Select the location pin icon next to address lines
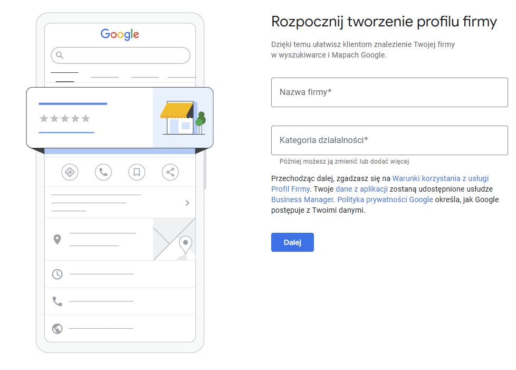The height and width of the screenshot is (370, 516). coord(58,239)
